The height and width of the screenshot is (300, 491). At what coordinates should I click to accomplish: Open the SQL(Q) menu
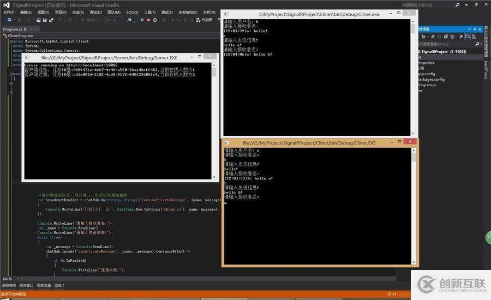point(132,12)
